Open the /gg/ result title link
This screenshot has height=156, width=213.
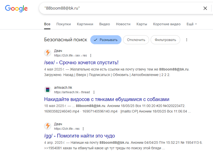79,136
